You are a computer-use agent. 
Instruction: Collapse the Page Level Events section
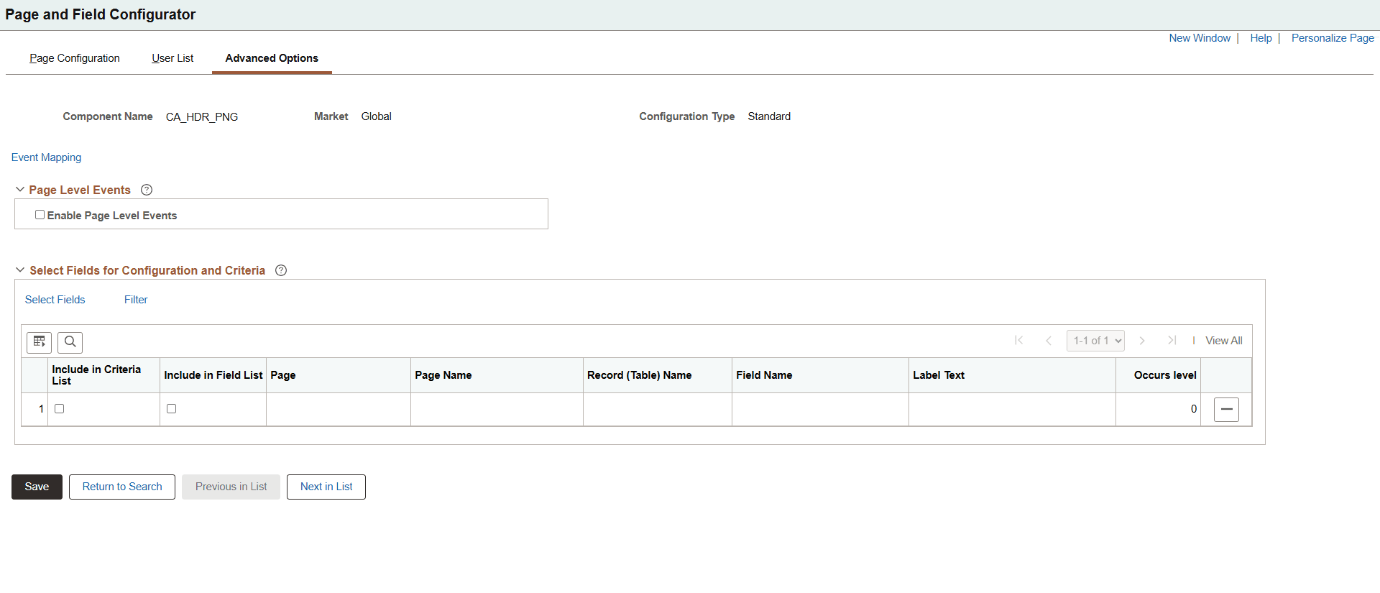coord(20,190)
